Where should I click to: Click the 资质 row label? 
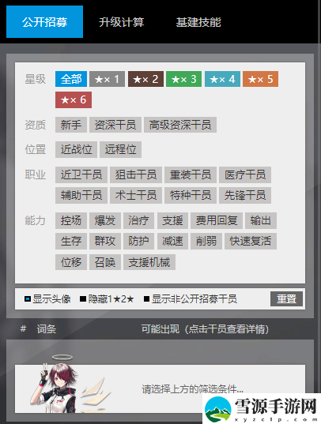coord(36,125)
